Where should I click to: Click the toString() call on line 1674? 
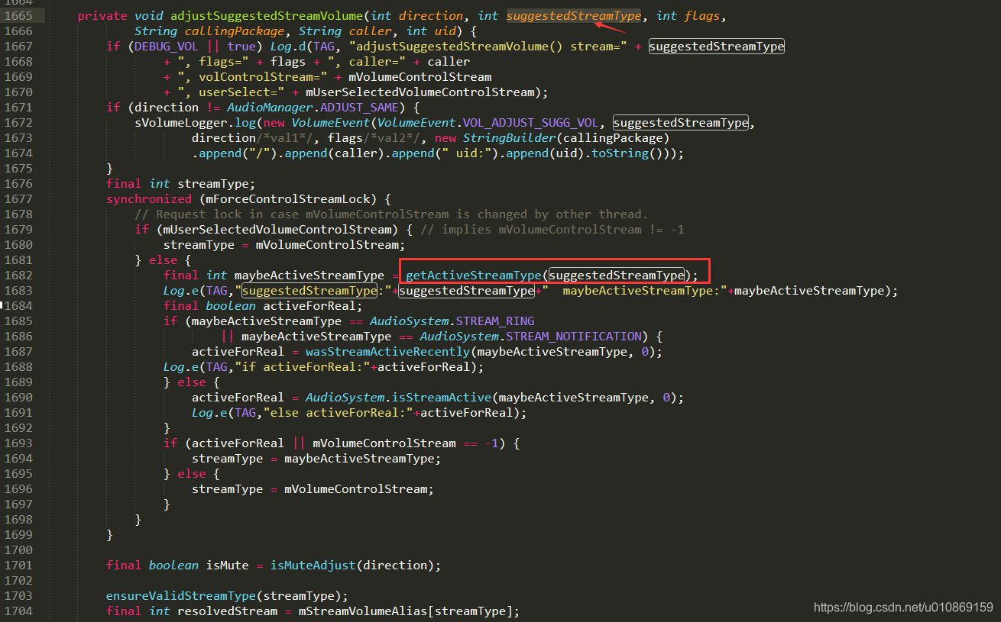620,153
